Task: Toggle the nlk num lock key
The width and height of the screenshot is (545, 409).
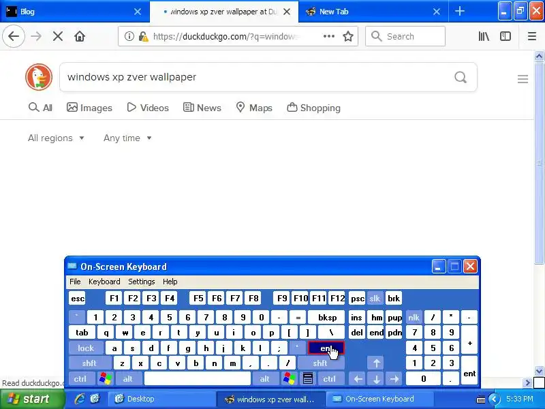Action: (414, 317)
